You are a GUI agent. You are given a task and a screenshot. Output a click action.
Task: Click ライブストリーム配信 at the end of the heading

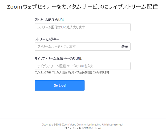click(133, 7)
